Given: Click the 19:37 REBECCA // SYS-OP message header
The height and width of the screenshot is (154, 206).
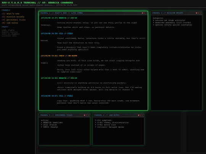Looking at the screenshot, I should (x=59, y=18).
